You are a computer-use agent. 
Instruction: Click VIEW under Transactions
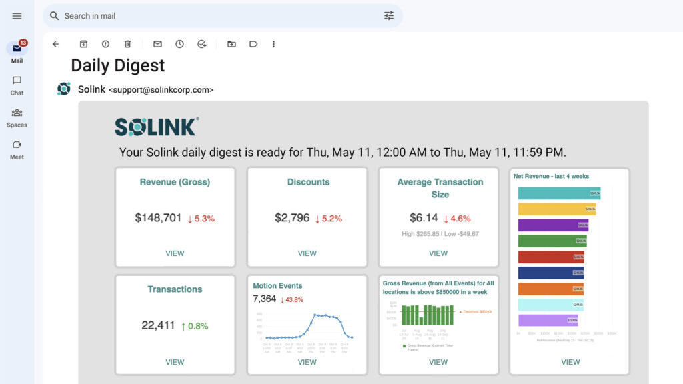coord(175,362)
